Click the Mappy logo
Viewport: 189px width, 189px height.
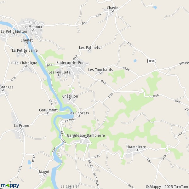pyautogui.click(x=10, y=186)
